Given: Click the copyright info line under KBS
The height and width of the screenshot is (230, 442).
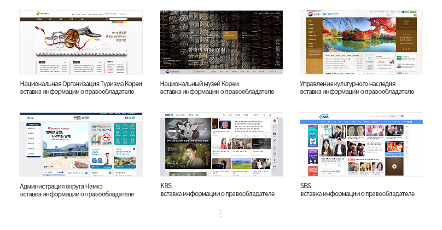Looking at the screenshot, I should click(217, 194).
